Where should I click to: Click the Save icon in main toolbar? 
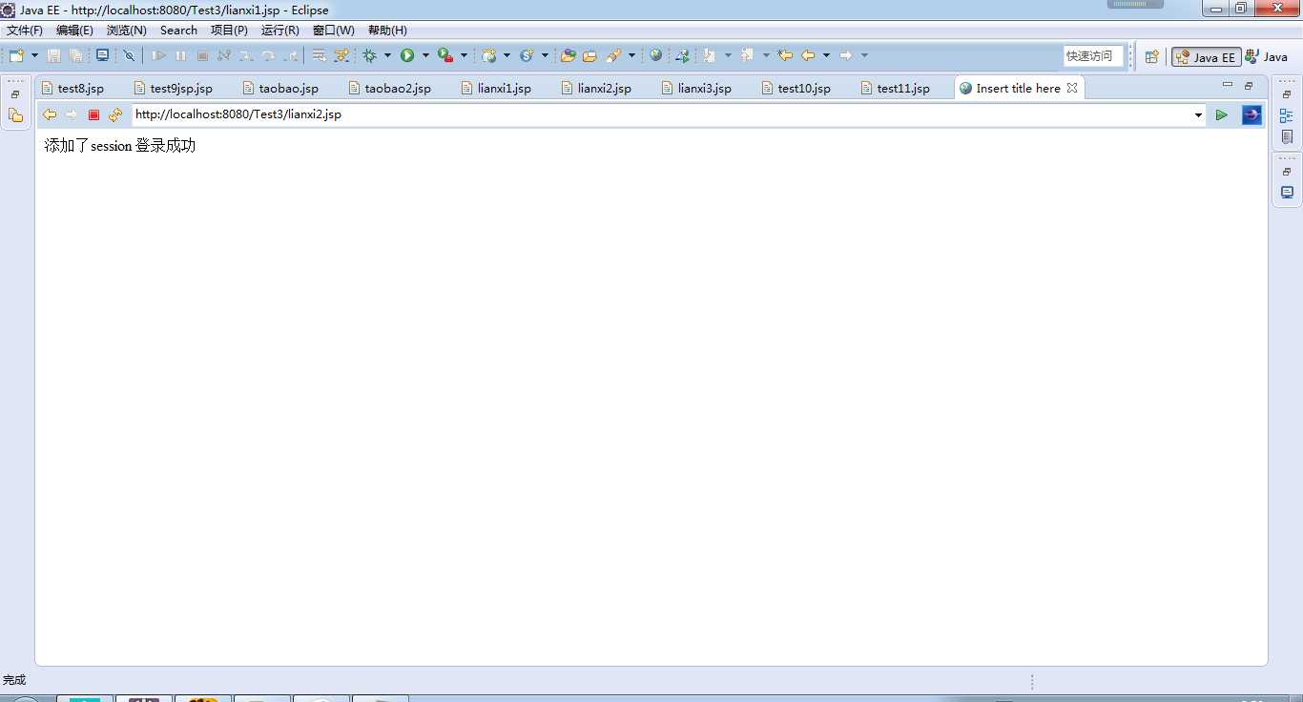53,56
